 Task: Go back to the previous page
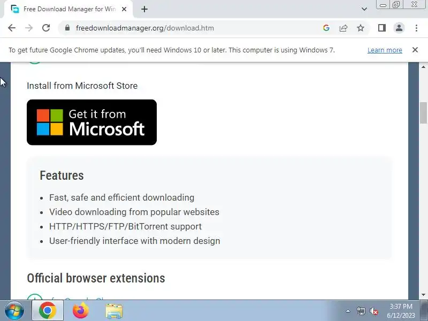12,28
